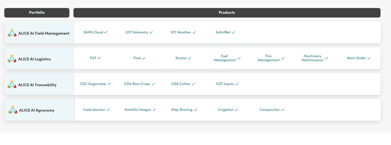The width and height of the screenshot is (391, 145).
Task: Open the IOT Telemetry product link
Action: (137, 32)
